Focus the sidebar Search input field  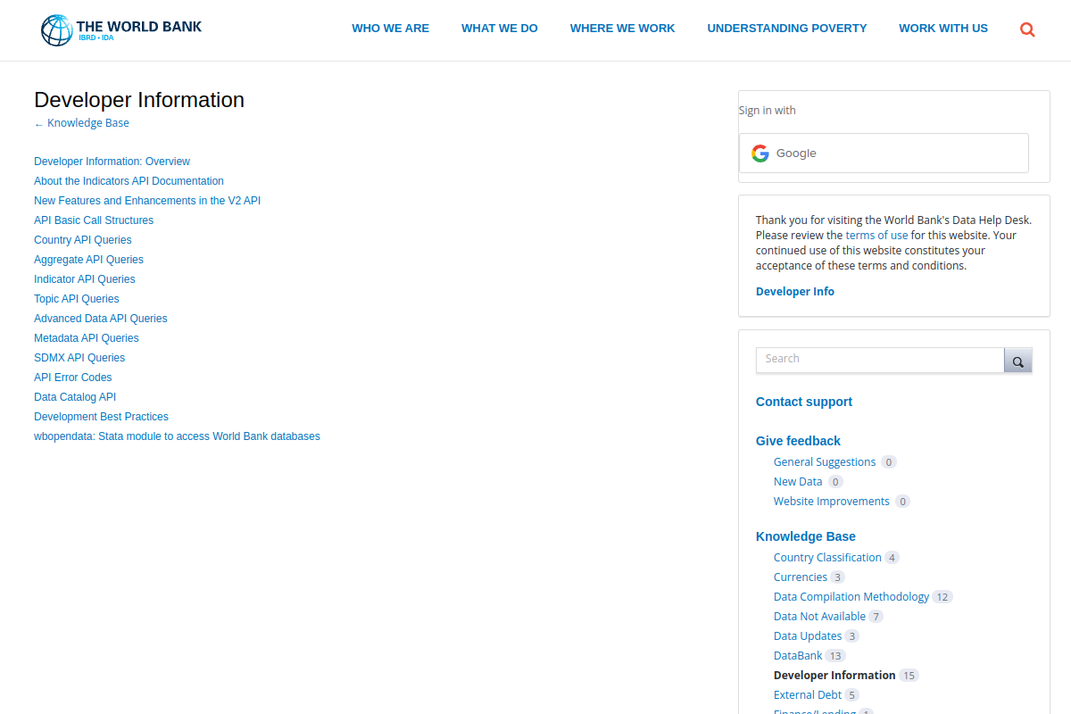pos(880,360)
